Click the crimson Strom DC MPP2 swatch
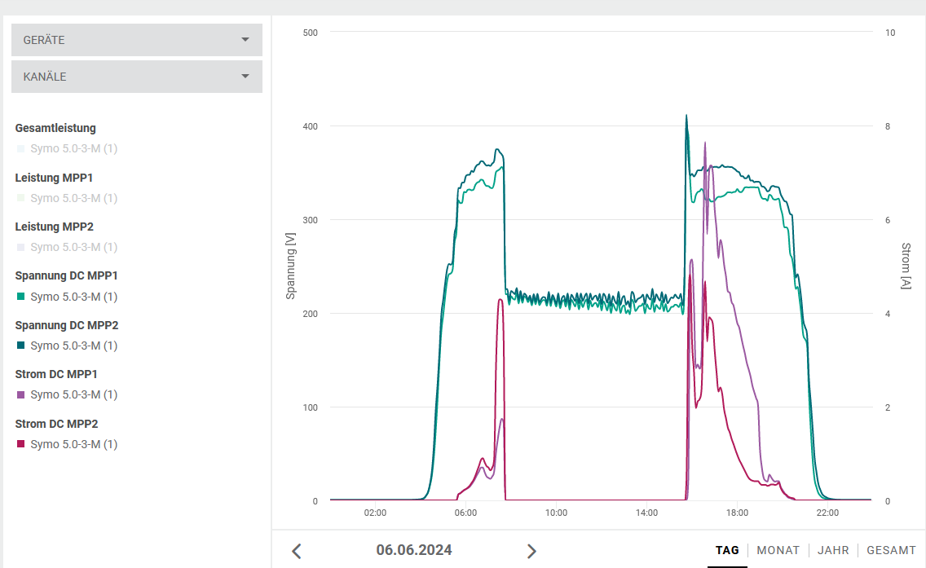This screenshot has width=926, height=568. click(20, 444)
